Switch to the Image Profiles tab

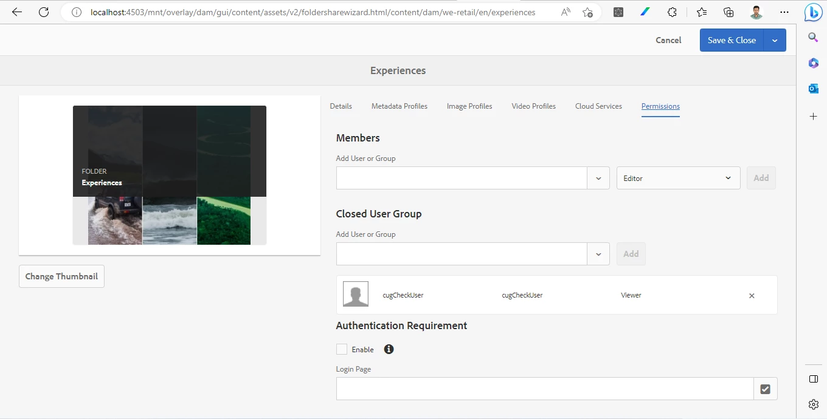[469, 106]
